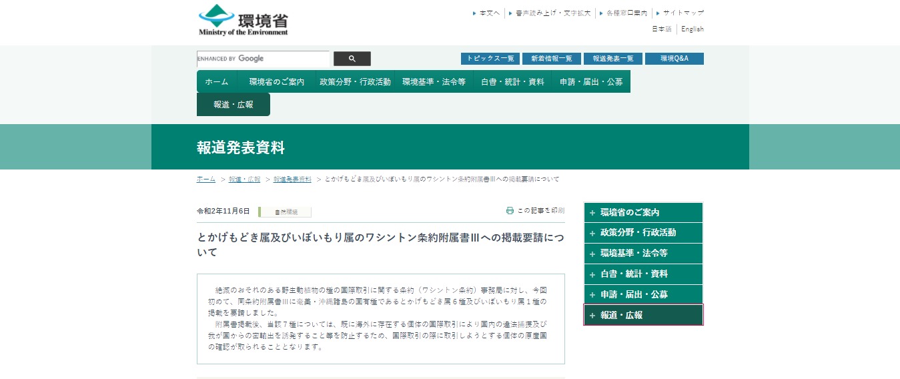Expand plus icon for 申請・届出・公募 sidebar

592,295
